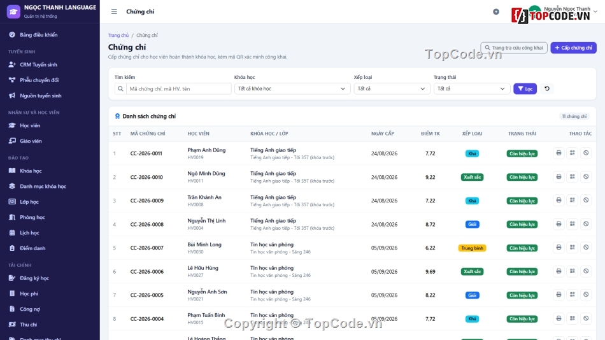
Task: Print certificate CC-2026-0008
Action: [x=559, y=224]
